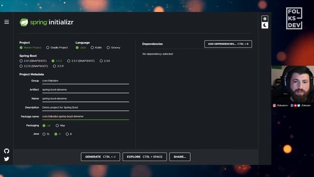The height and width of the screenshot is (177, 314).
Task: Click Add Dependencies button
Action: tap(228, 44)
